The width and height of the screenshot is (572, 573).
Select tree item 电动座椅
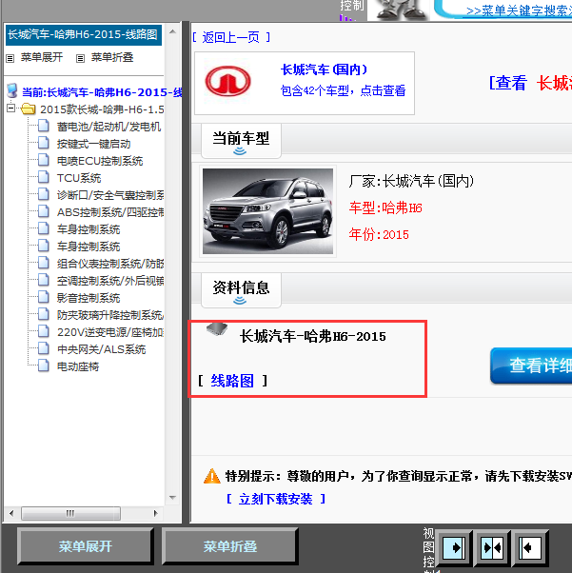78,366
